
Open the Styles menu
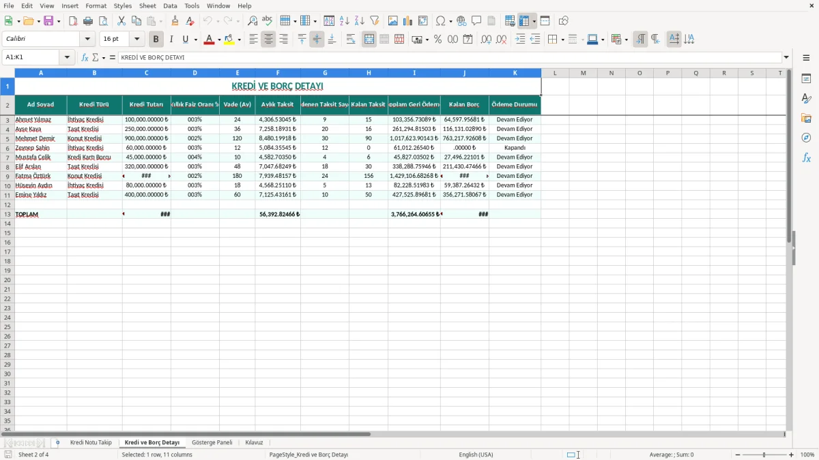[123, 5]
